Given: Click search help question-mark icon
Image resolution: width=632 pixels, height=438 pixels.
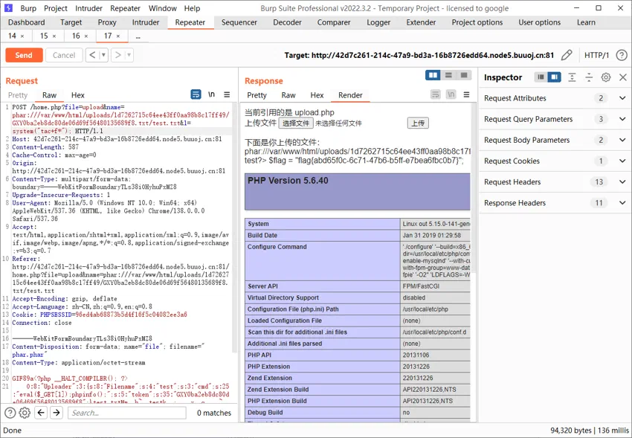Looking at the screenshot, I should point(10,413).
